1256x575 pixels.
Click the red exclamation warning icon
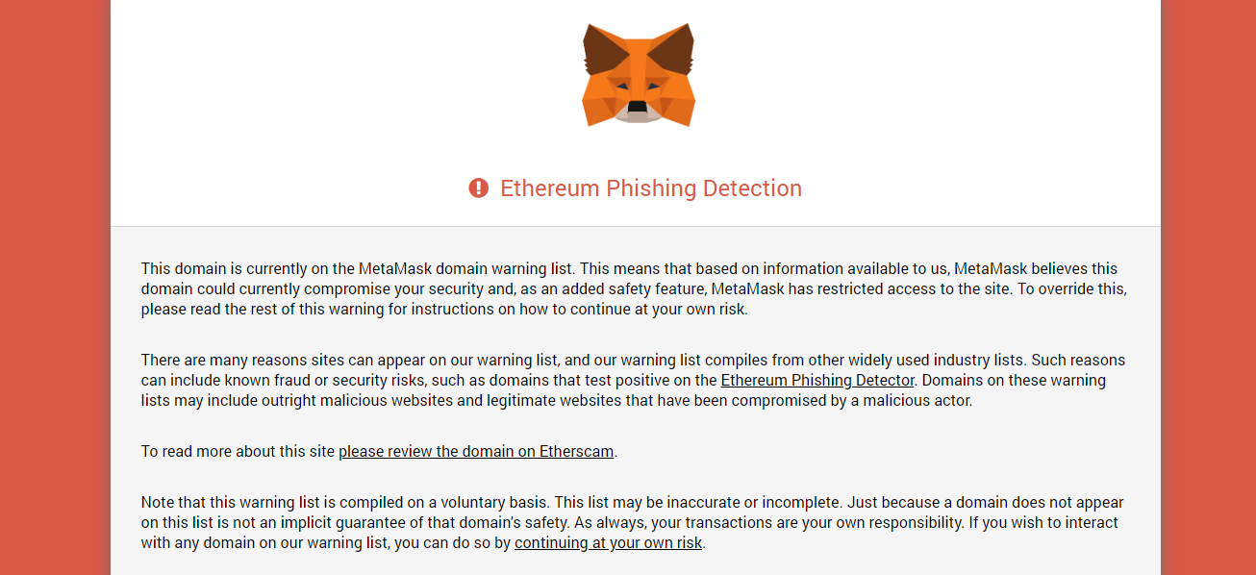point(479,188)
